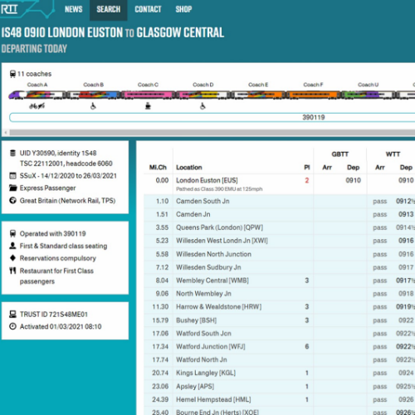Select the SEARCH navigation tab
The width and height of the screenshot is (415, 415).
(109, 9)
